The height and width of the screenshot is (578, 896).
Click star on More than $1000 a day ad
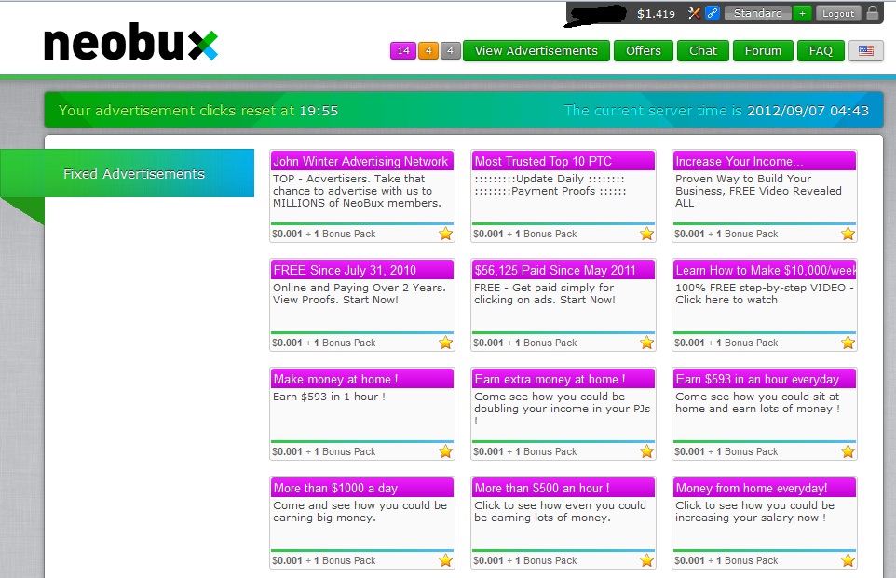[446, 561]
